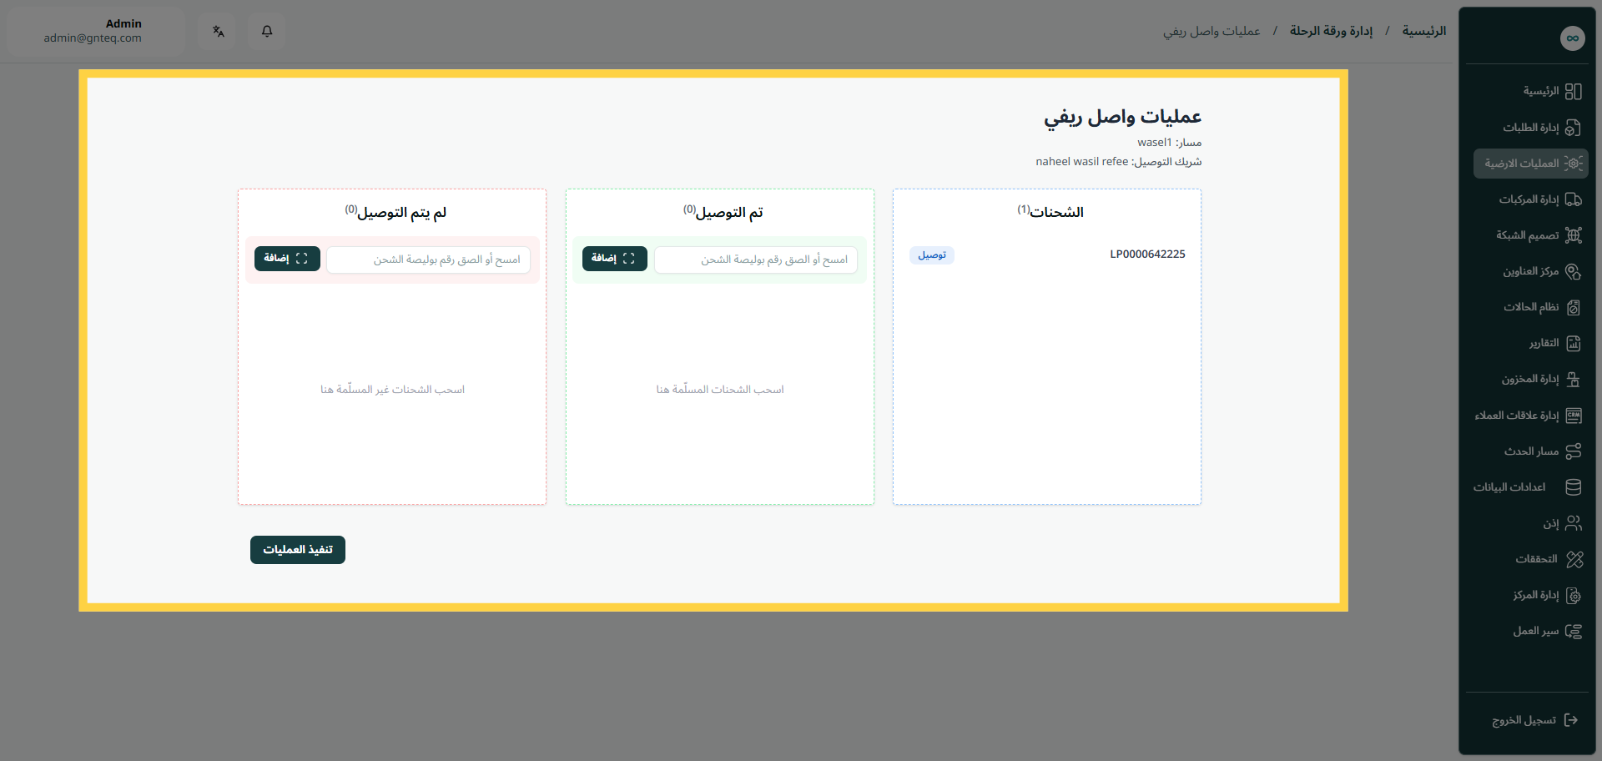Go to إدارة ورقة الرحلة breadcrumb link
This screenshot has width=1602, height=761.
click(x=1331, y=31)
